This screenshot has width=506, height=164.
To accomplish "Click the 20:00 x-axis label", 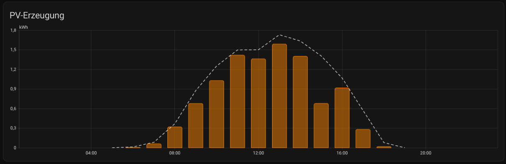I will [426, 153].
